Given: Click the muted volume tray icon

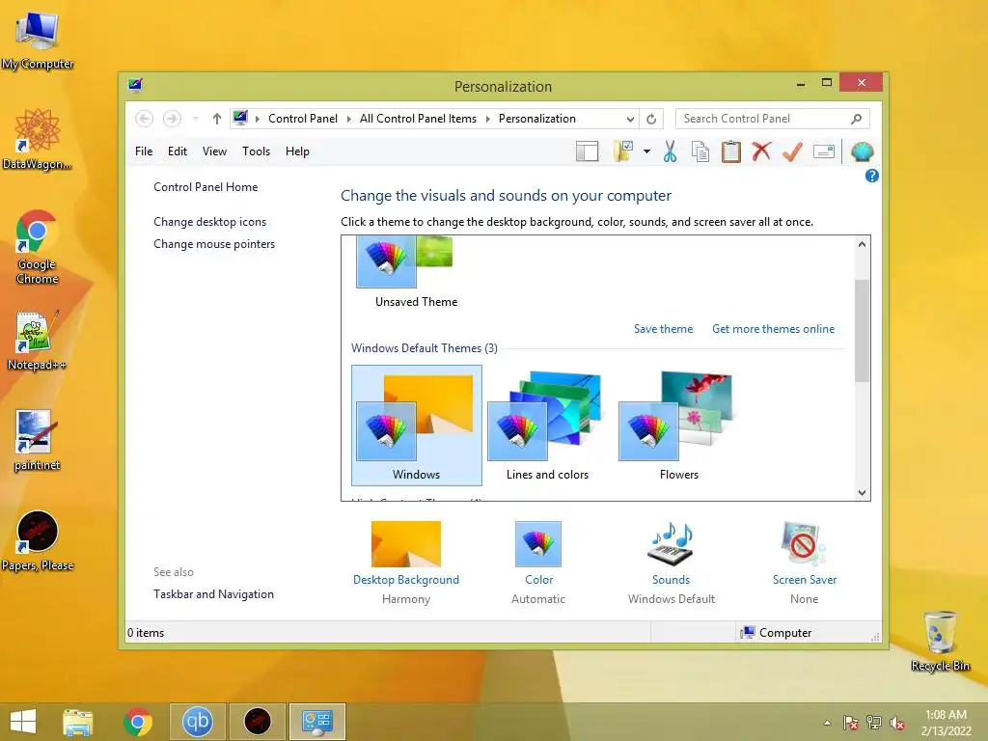Looking at the screenshot, I should (897, 723).
